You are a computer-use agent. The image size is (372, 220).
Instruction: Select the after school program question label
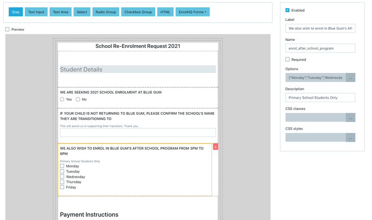coord(132,151)
